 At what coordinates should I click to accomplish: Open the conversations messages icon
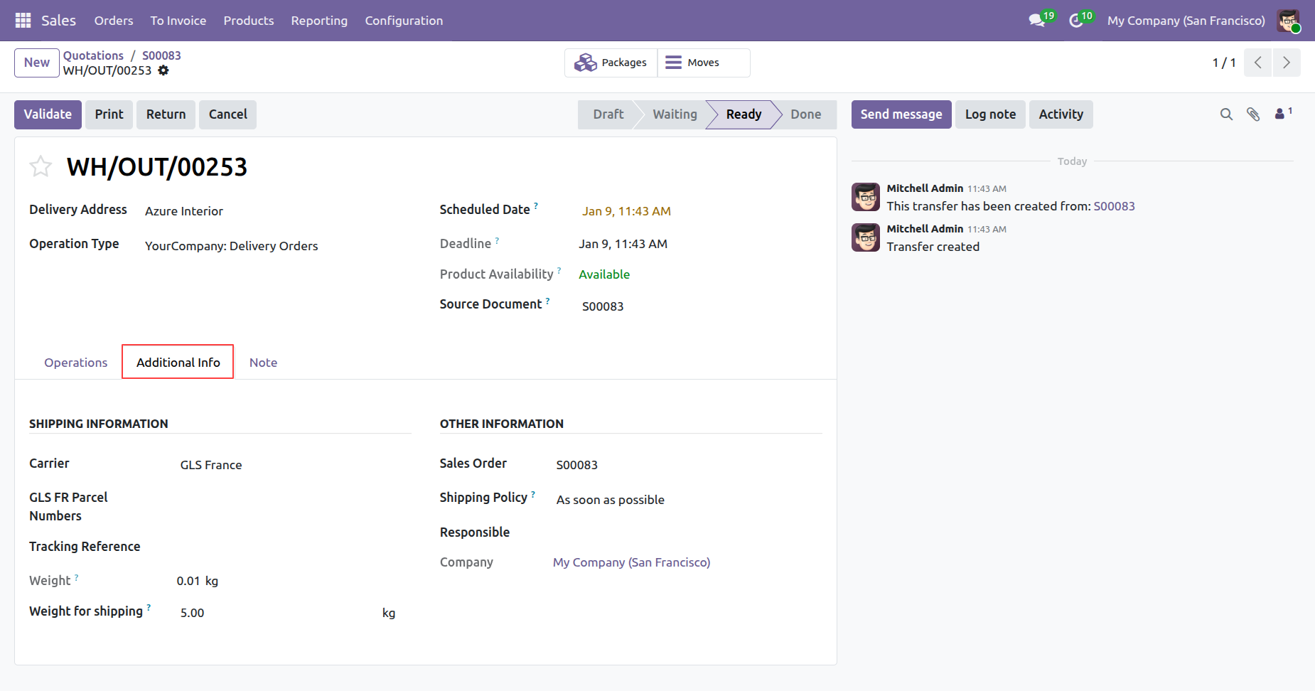click(1038, 21)
